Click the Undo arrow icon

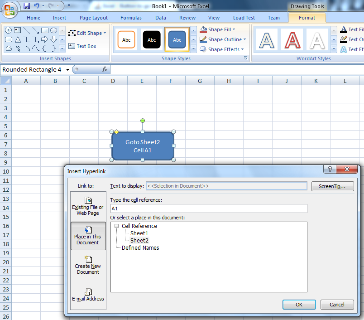[x=37, y=6]
